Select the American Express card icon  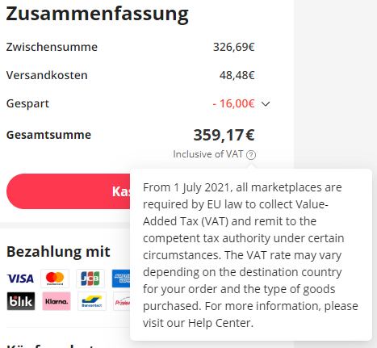coord(121,279)
